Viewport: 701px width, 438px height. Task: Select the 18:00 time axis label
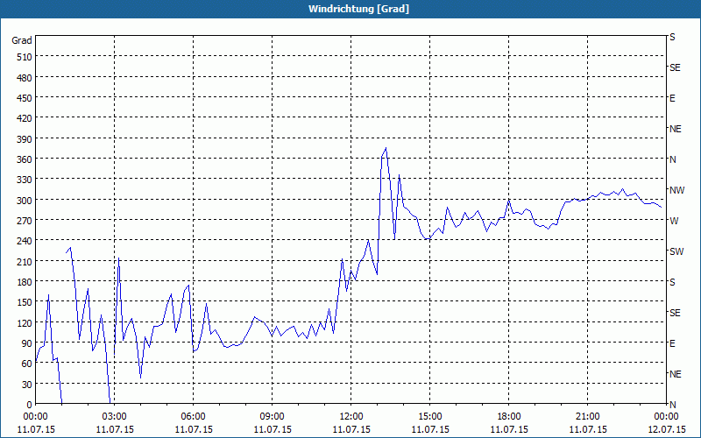click(508, 416)
